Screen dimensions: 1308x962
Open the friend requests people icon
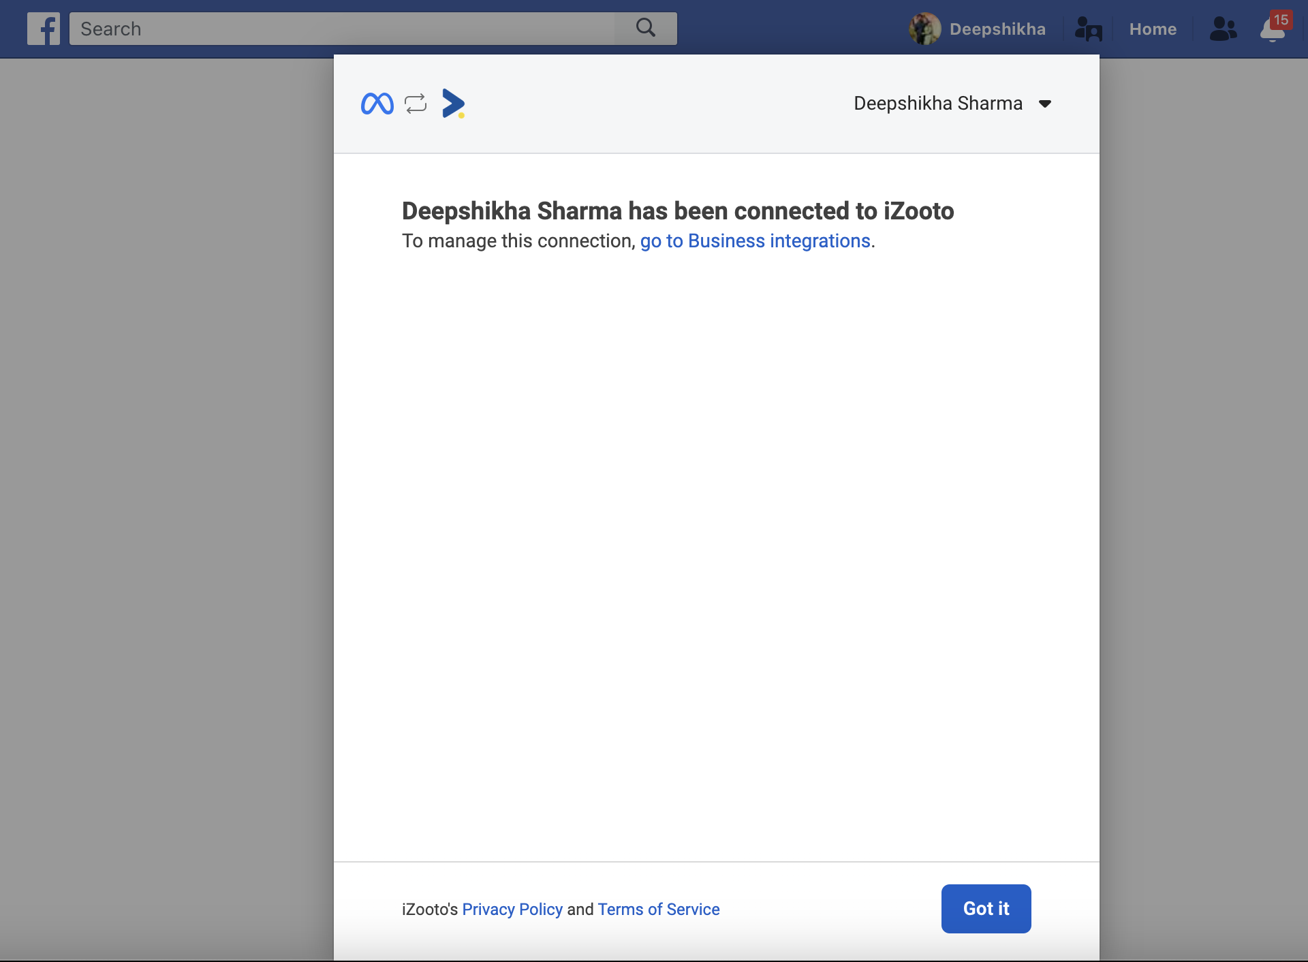[x=1223, y=29]
